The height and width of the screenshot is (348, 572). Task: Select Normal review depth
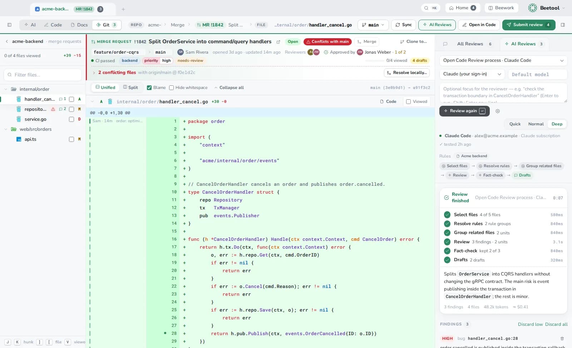[x=536, y=124]
